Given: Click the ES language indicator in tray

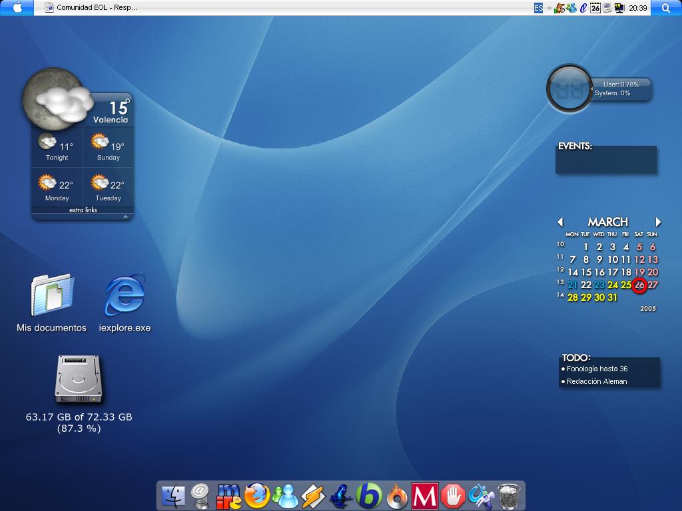Looking at the screenshot, I should pos(538,8).
